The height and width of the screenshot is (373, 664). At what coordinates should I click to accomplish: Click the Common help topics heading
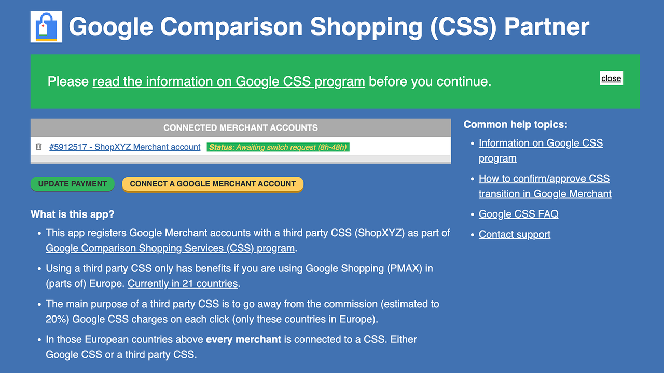[515, 124]
